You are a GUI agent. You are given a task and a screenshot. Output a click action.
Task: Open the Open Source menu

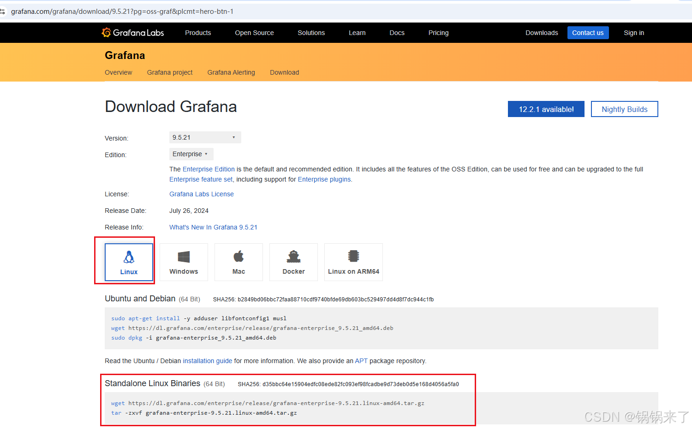[x=254, y=33]
